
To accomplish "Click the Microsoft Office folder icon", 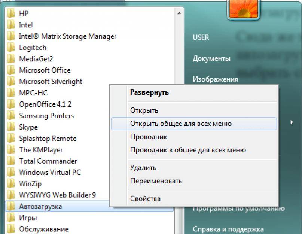I will (x=11, y=70).
